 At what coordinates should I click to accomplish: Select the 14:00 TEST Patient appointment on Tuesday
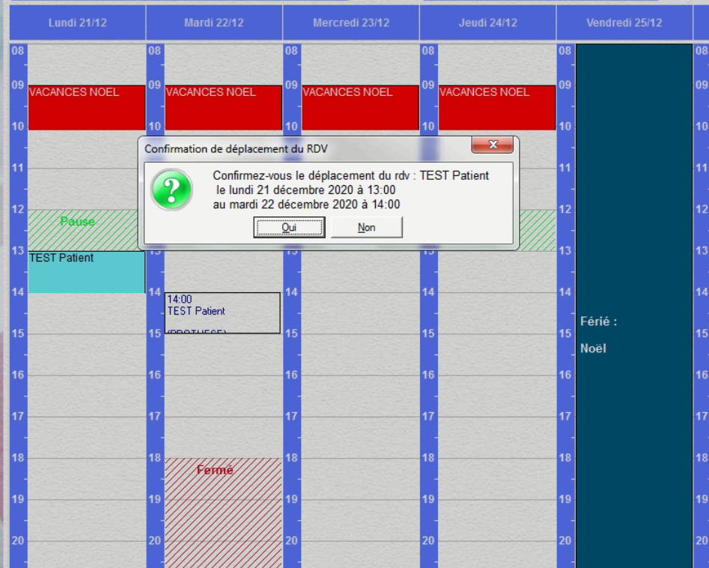point(222,312)
